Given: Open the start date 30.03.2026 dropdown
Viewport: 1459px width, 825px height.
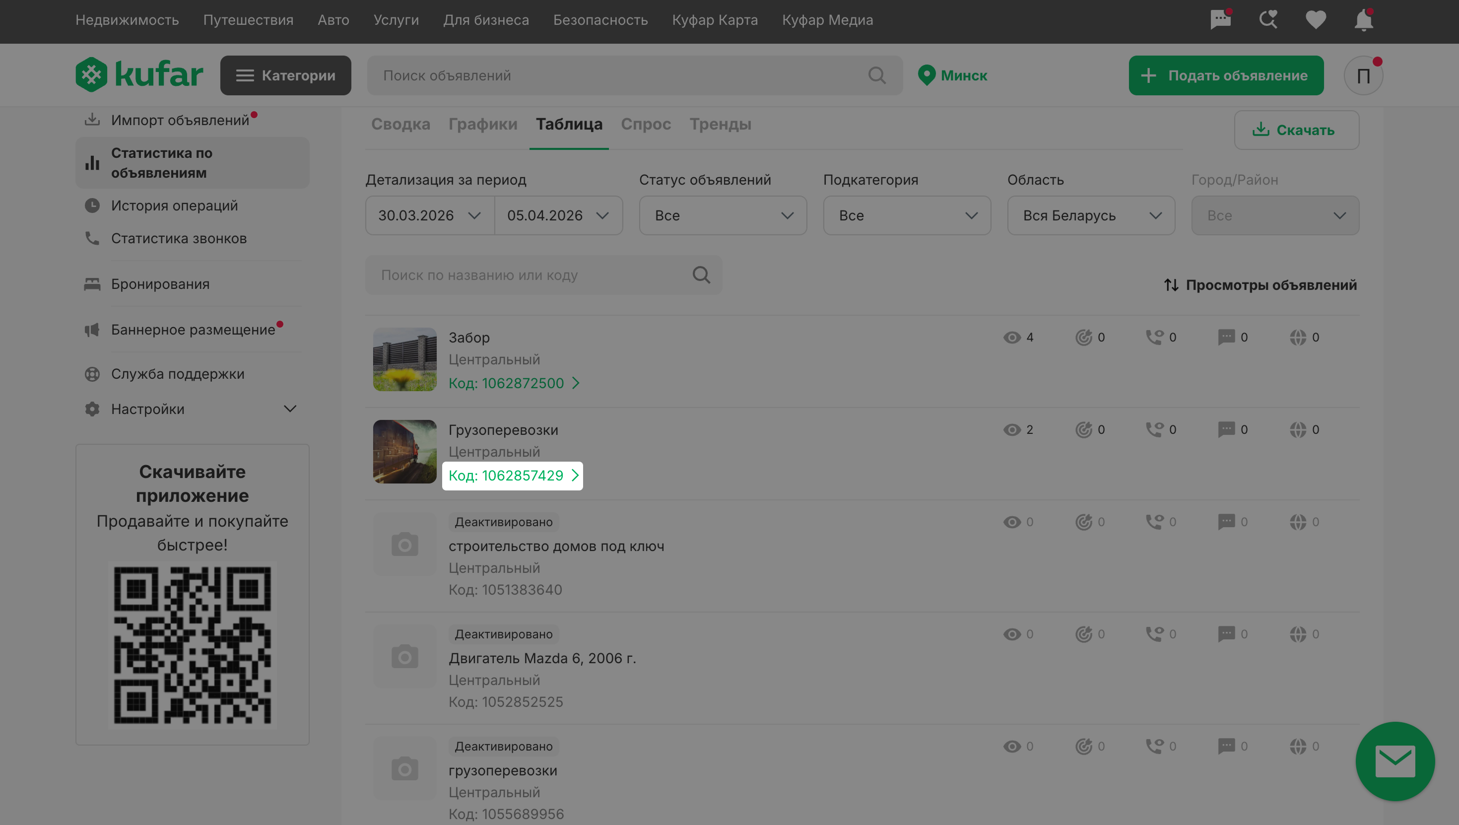Looking at the screenshot, I should coord(430,215).
